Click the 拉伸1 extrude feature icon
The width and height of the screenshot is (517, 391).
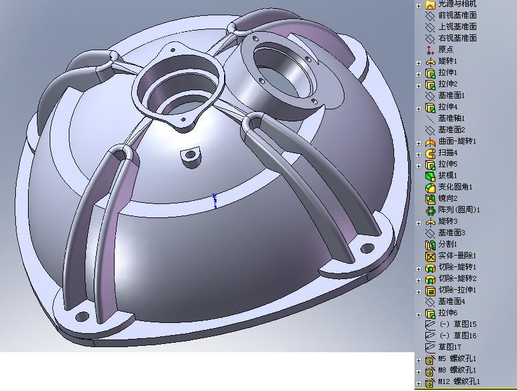tap(430, 73)
